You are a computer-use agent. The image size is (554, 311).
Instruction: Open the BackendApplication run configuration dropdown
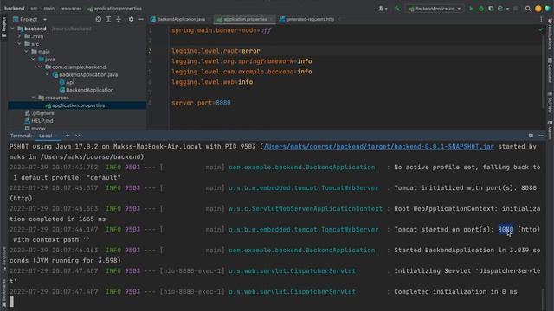(x=435, y=9)
